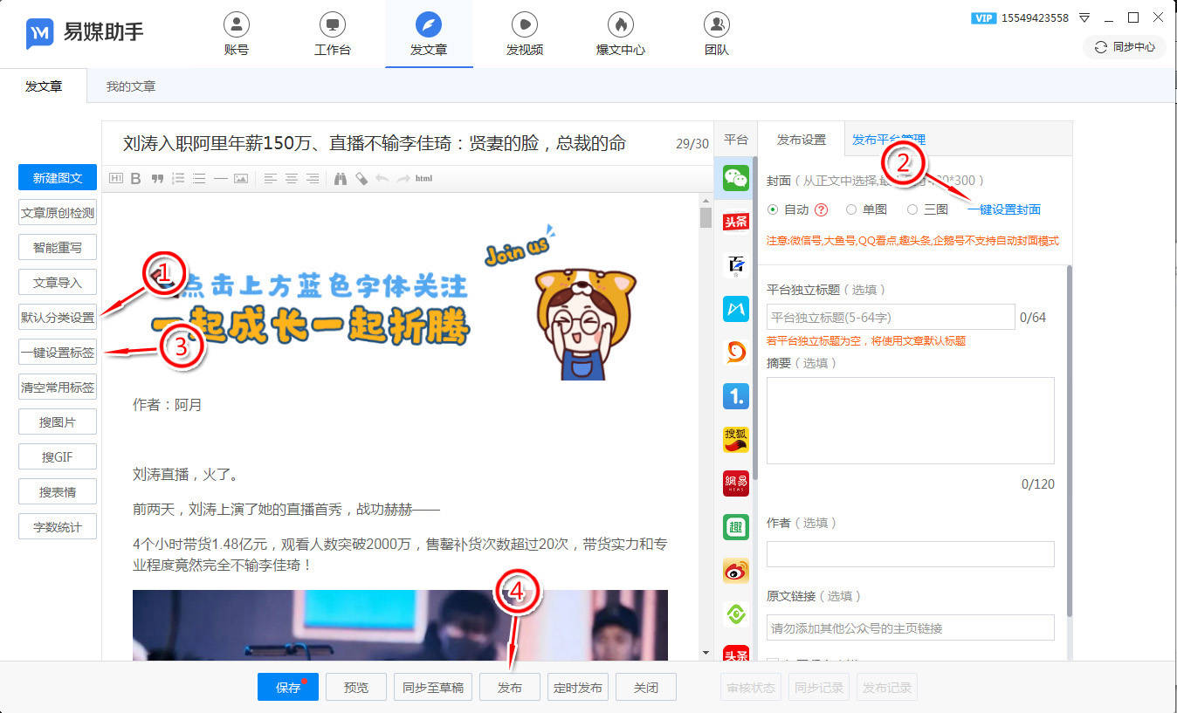Open 搜GIF search
1177x713 pixels.
point(58,457)
